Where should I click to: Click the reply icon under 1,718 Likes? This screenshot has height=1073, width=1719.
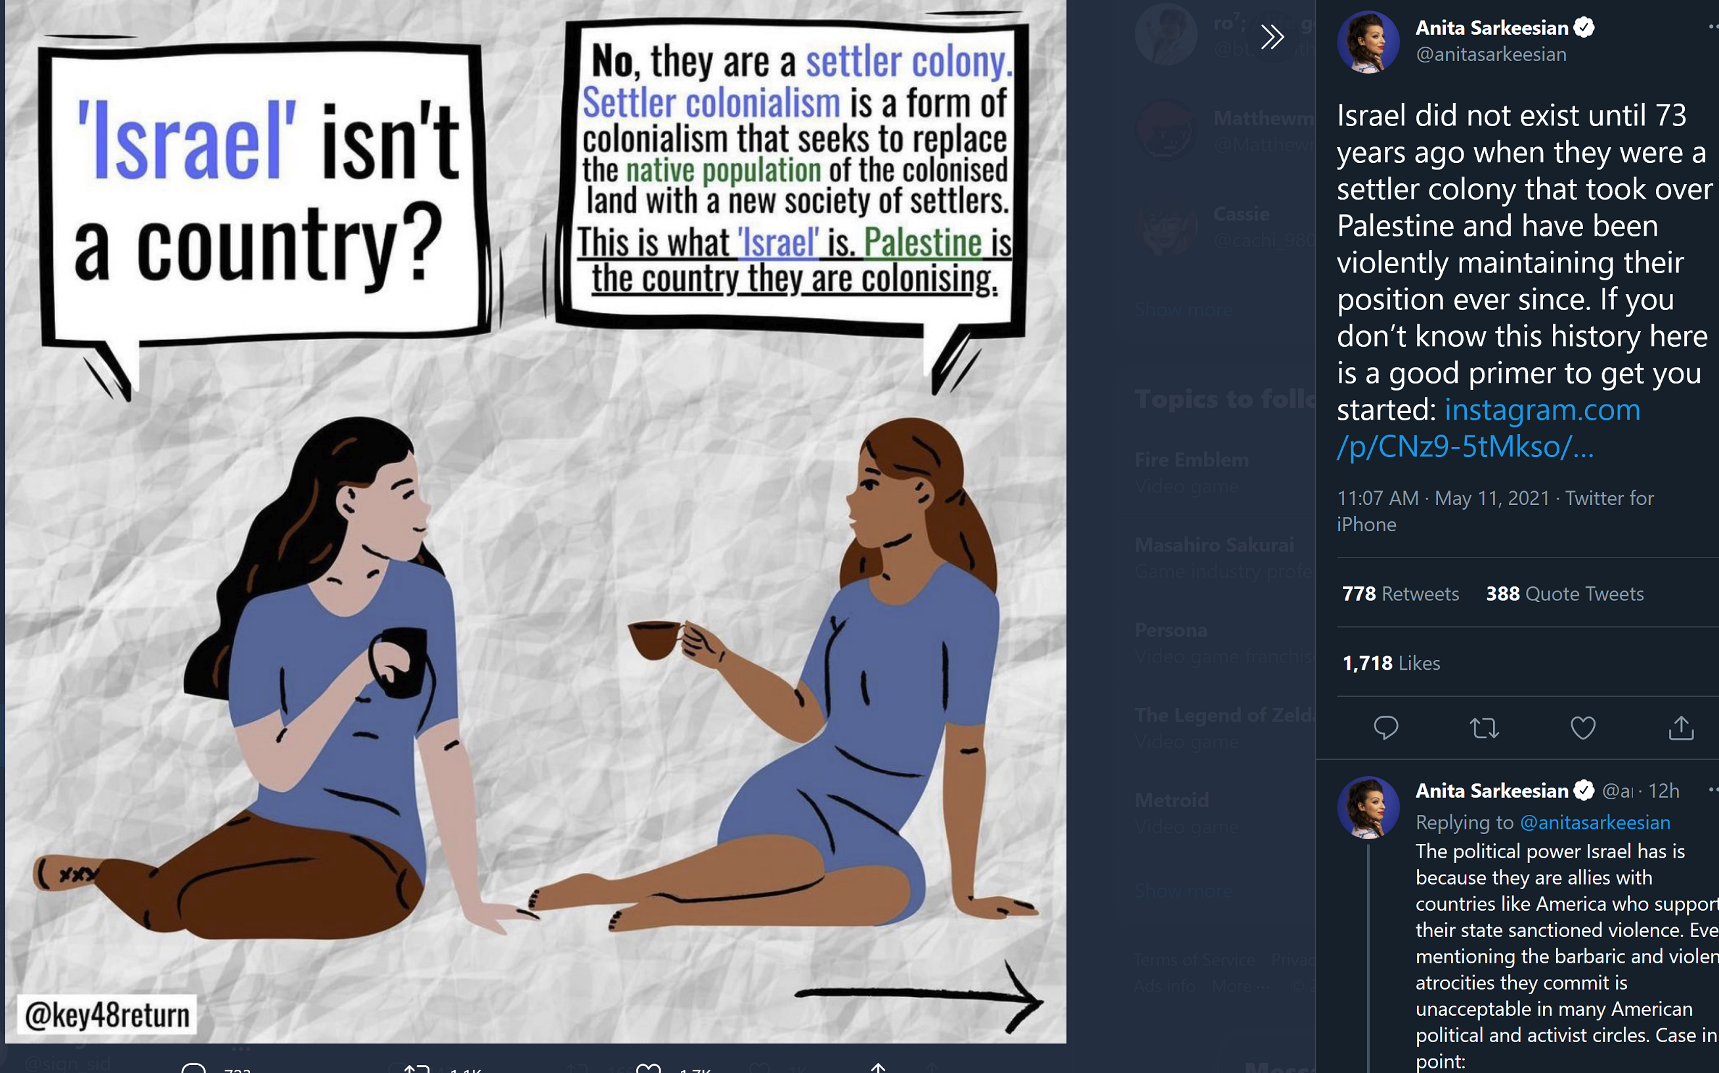1385,728
